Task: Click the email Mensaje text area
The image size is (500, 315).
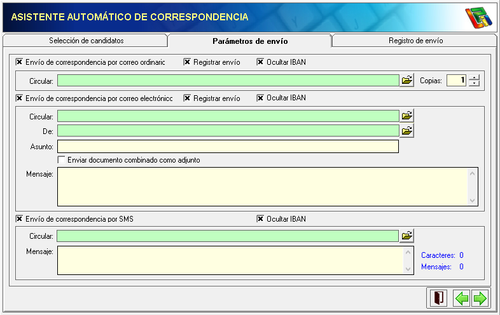Action: click(263, 187)
